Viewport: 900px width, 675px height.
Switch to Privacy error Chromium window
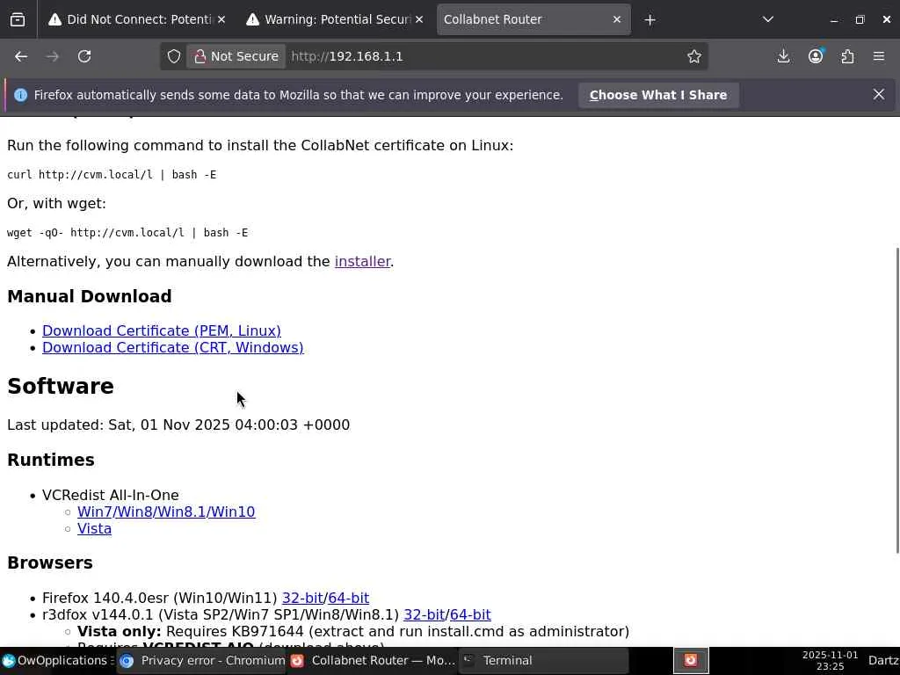(x=202, y=661)
